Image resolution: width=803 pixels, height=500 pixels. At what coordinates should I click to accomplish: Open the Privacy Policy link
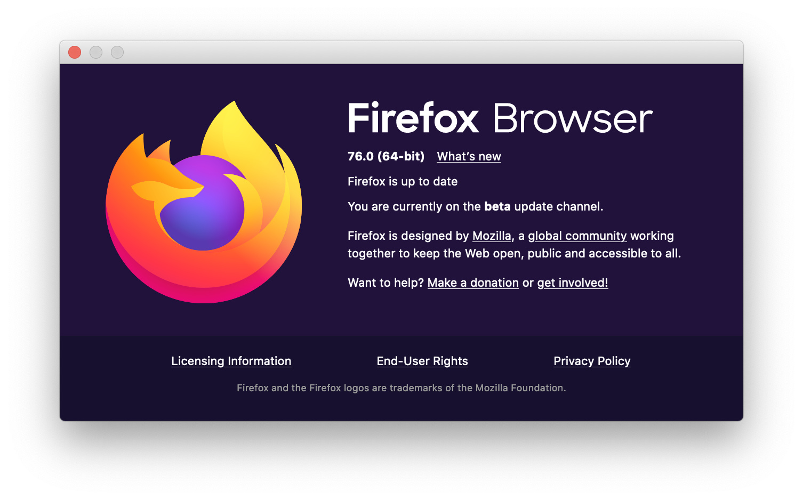(x=592, y=361)
